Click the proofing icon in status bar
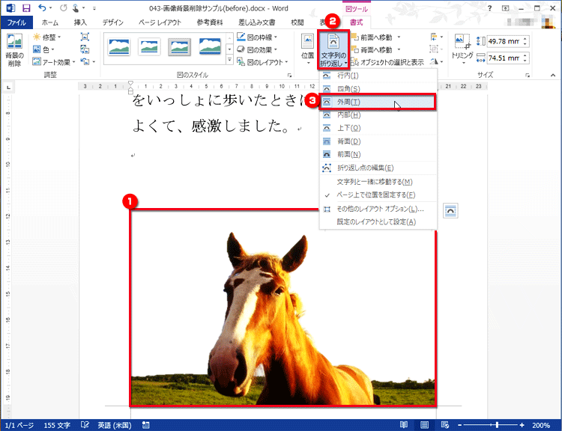Viewport: 562px width, 431px height. (85, 425)
